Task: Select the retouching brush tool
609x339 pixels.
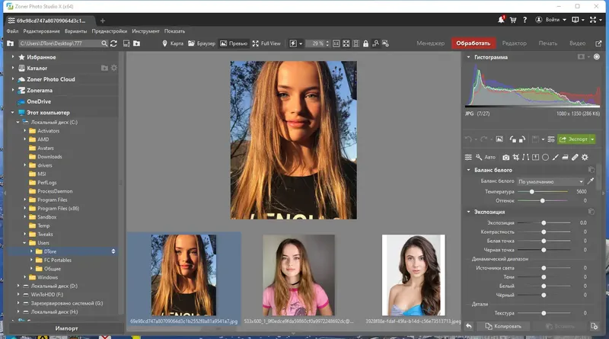Action: (x=574, y=157)
